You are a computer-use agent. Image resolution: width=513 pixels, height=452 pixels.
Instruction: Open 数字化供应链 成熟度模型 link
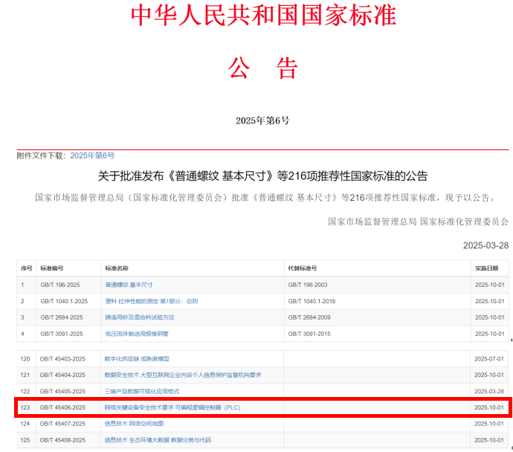click(x=137, y=358)
